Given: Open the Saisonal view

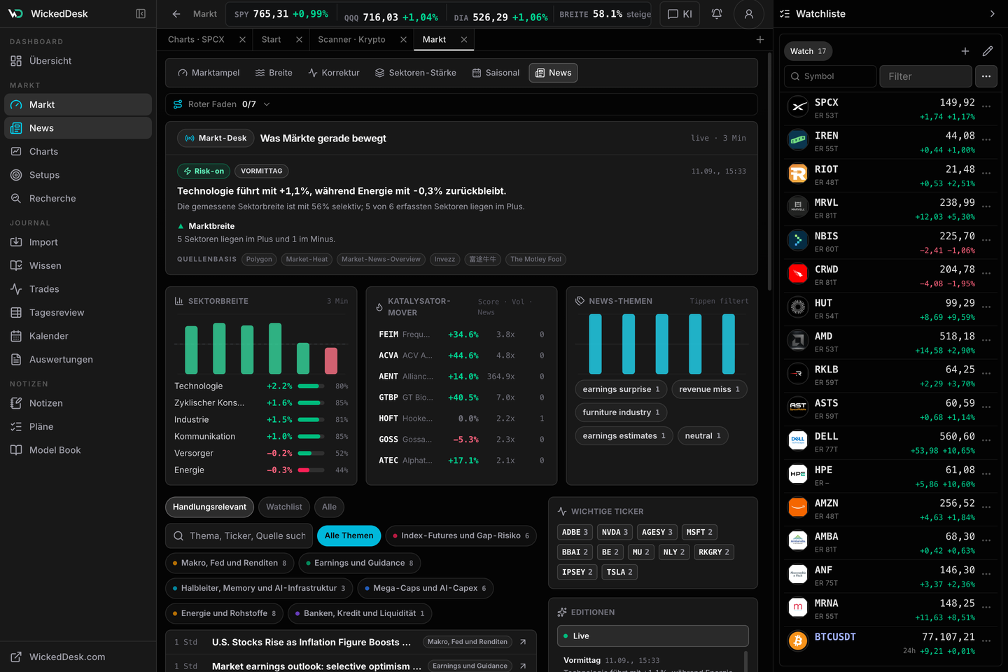Looking at the screenshot, I should point(496,73).
